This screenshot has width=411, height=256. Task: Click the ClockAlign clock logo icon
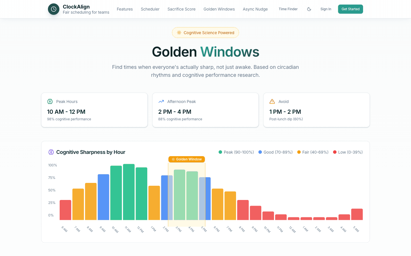tap(53, 9)
